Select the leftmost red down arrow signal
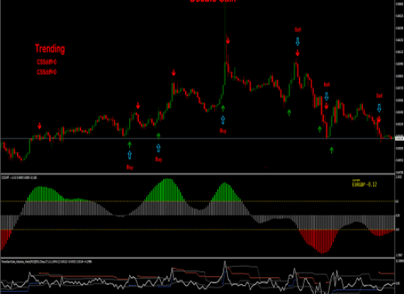The width and height of the screenshot is (404, 294). [40, 126]
